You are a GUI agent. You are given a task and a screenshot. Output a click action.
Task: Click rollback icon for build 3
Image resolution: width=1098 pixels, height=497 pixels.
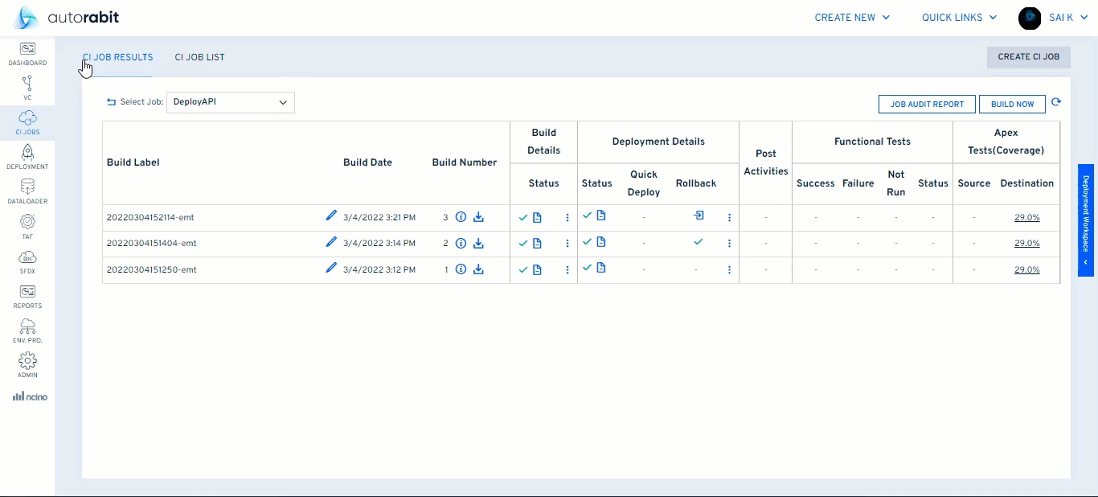pyautogui.click(x=699, y=216)
